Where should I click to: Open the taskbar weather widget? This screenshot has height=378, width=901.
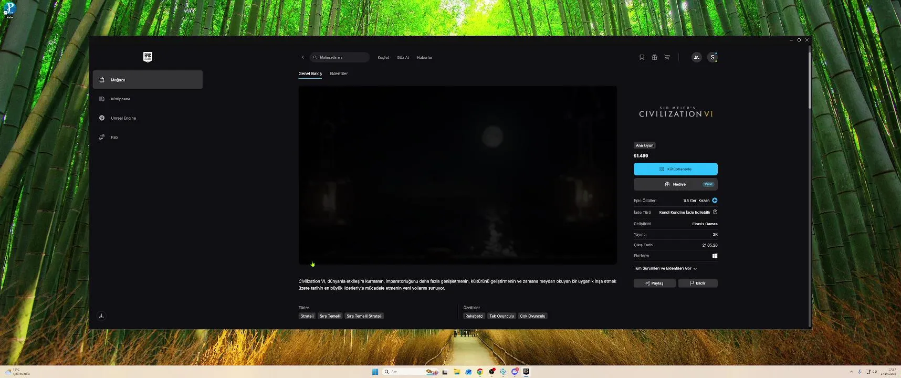tap(17, 372)
